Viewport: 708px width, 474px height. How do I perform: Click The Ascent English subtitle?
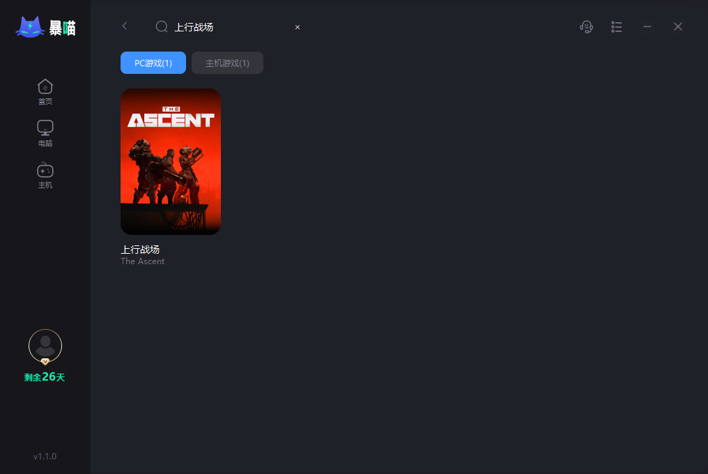point(143,261)
